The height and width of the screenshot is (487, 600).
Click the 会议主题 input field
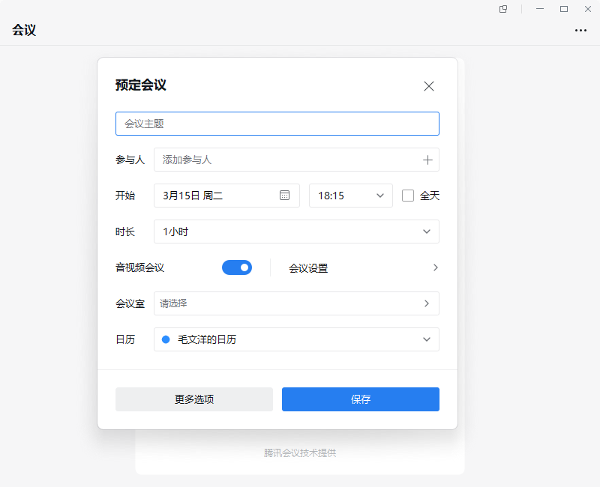tap(277, 124)
